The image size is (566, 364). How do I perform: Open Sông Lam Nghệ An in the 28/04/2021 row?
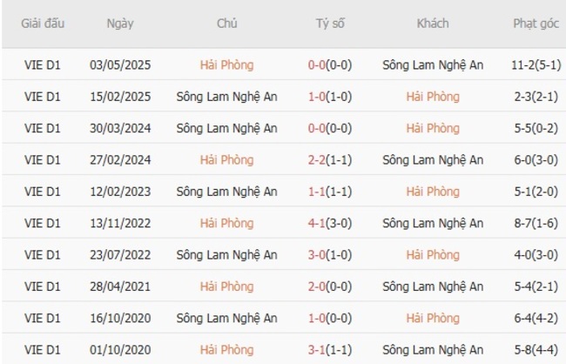coord(433,287)
